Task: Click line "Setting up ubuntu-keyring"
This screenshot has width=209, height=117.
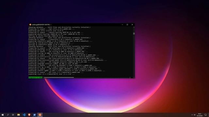Action: point(48,36)
